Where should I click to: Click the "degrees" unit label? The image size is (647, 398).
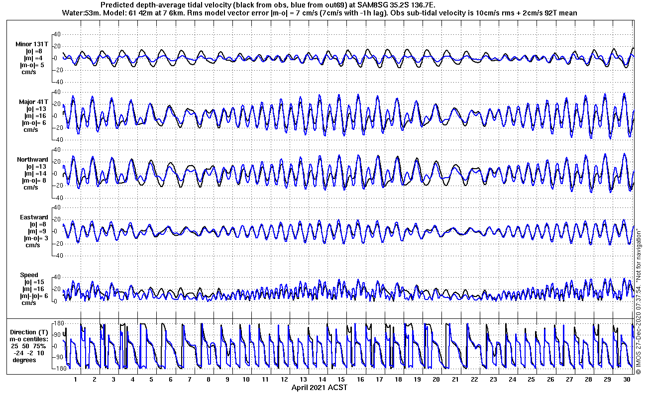[24, 360]
